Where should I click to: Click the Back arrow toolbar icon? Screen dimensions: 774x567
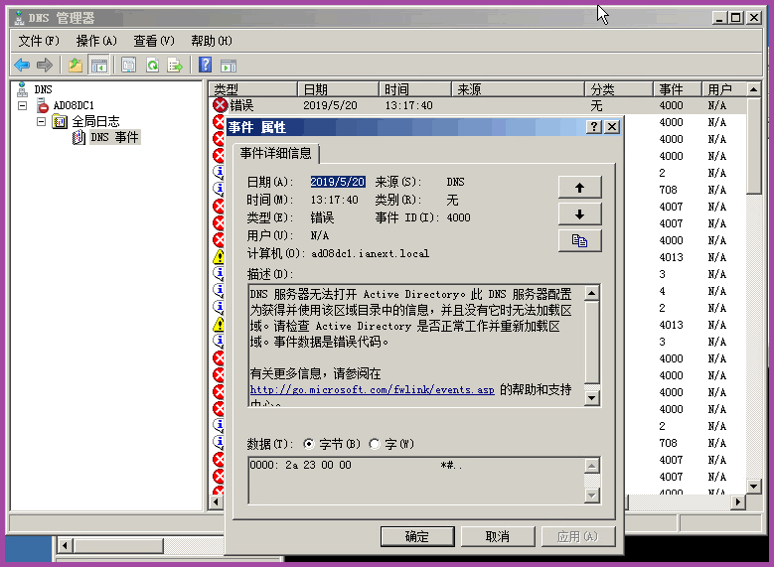coord(22,65)
